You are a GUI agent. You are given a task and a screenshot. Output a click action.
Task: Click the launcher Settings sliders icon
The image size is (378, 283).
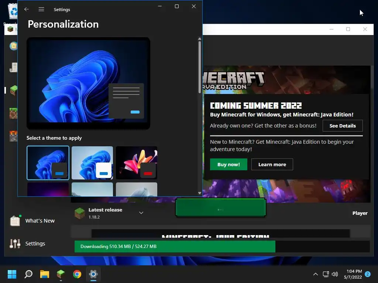pyautogui.click(x=15, y=244)
